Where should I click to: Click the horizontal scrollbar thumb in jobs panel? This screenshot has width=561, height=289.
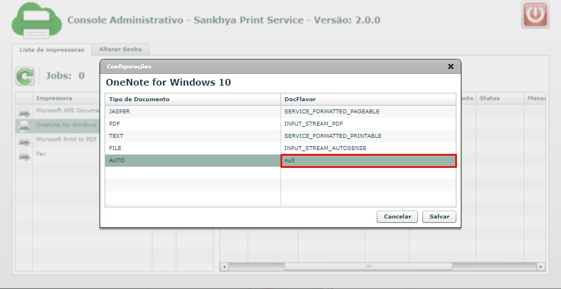[368, 267]
